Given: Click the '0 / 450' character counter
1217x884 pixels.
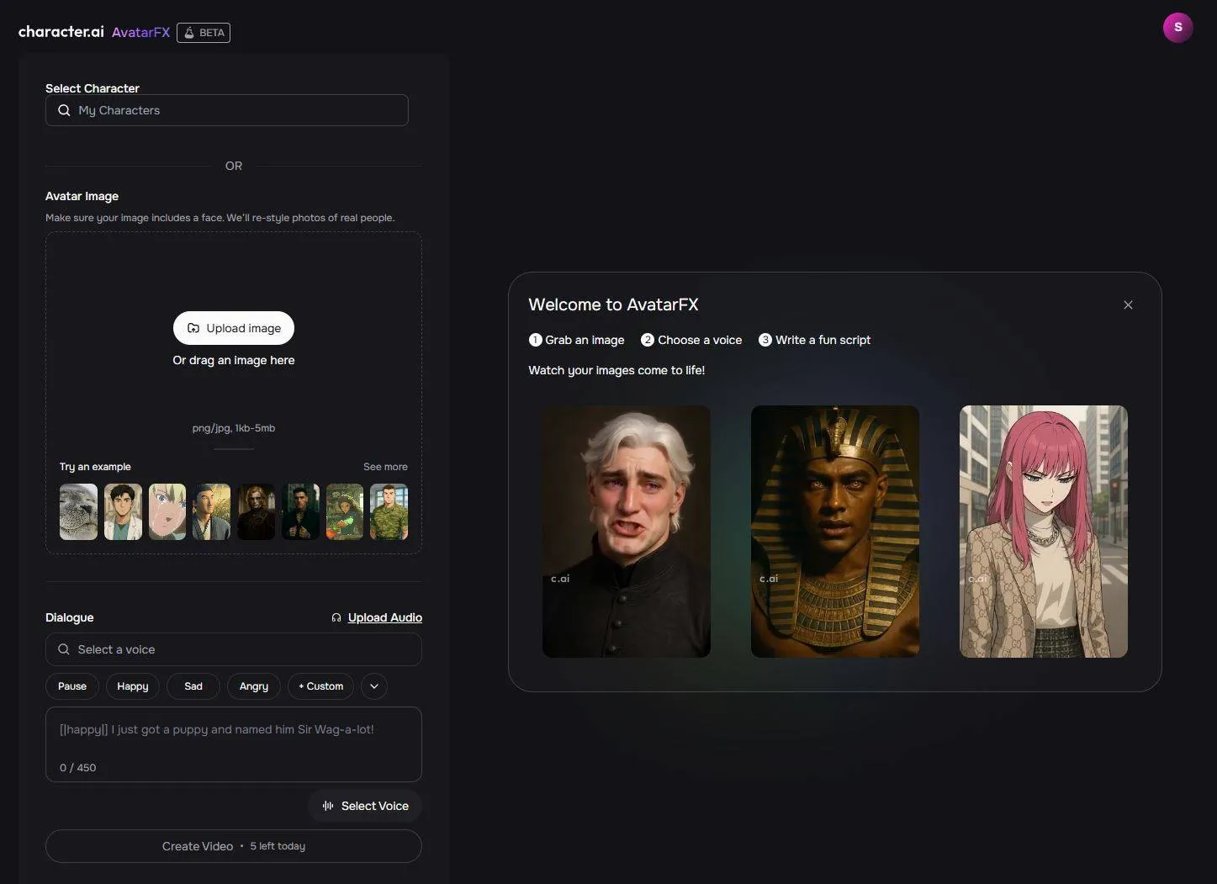Looking at the screenshot, I should [77, 768].
